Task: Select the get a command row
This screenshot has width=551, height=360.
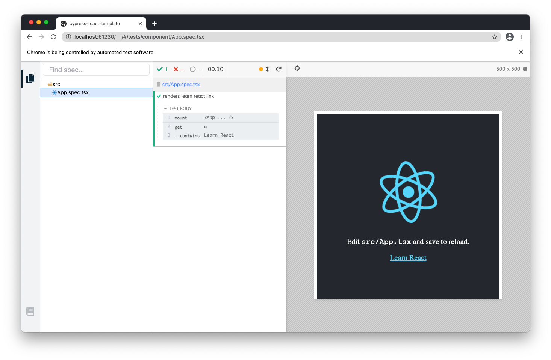Action: (x=221, y=127)
